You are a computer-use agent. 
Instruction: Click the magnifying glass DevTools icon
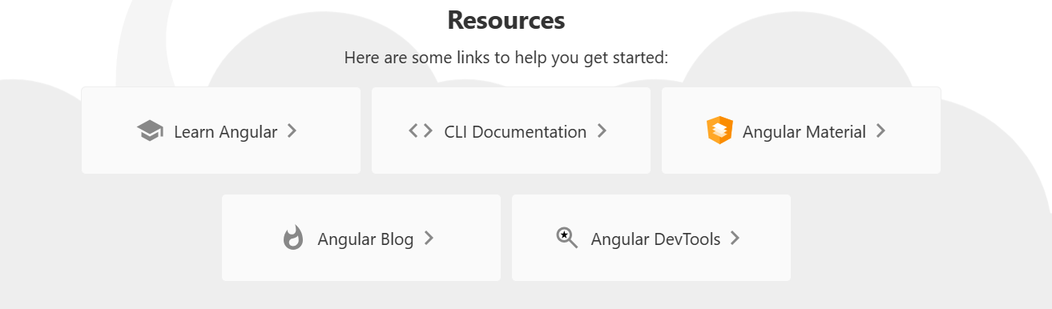[566, 238]
